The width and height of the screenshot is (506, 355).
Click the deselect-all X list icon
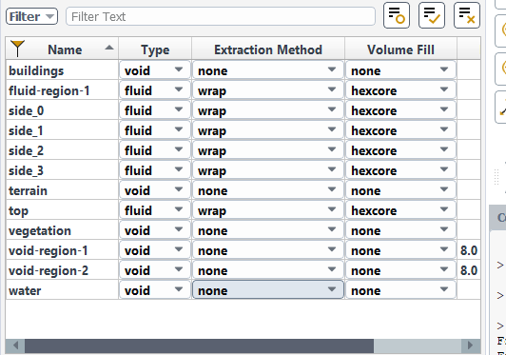tap(467, 15)
